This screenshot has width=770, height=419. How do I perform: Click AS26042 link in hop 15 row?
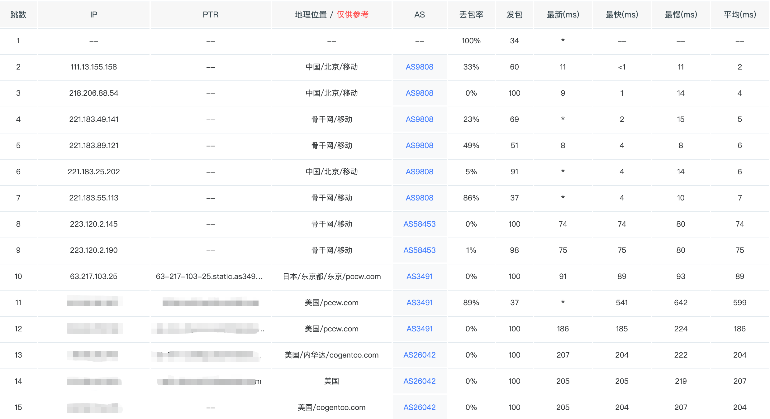[419, 407]
